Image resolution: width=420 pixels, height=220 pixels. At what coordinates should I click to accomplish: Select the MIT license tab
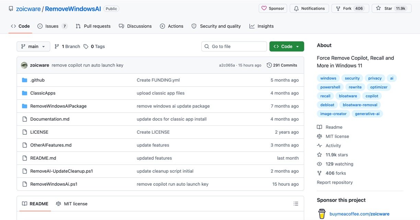point(72,204)
